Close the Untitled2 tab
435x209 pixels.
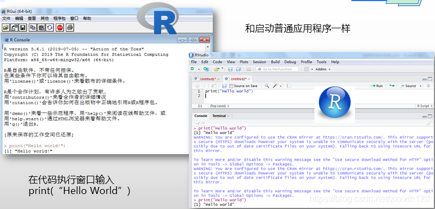coord(249,79)
